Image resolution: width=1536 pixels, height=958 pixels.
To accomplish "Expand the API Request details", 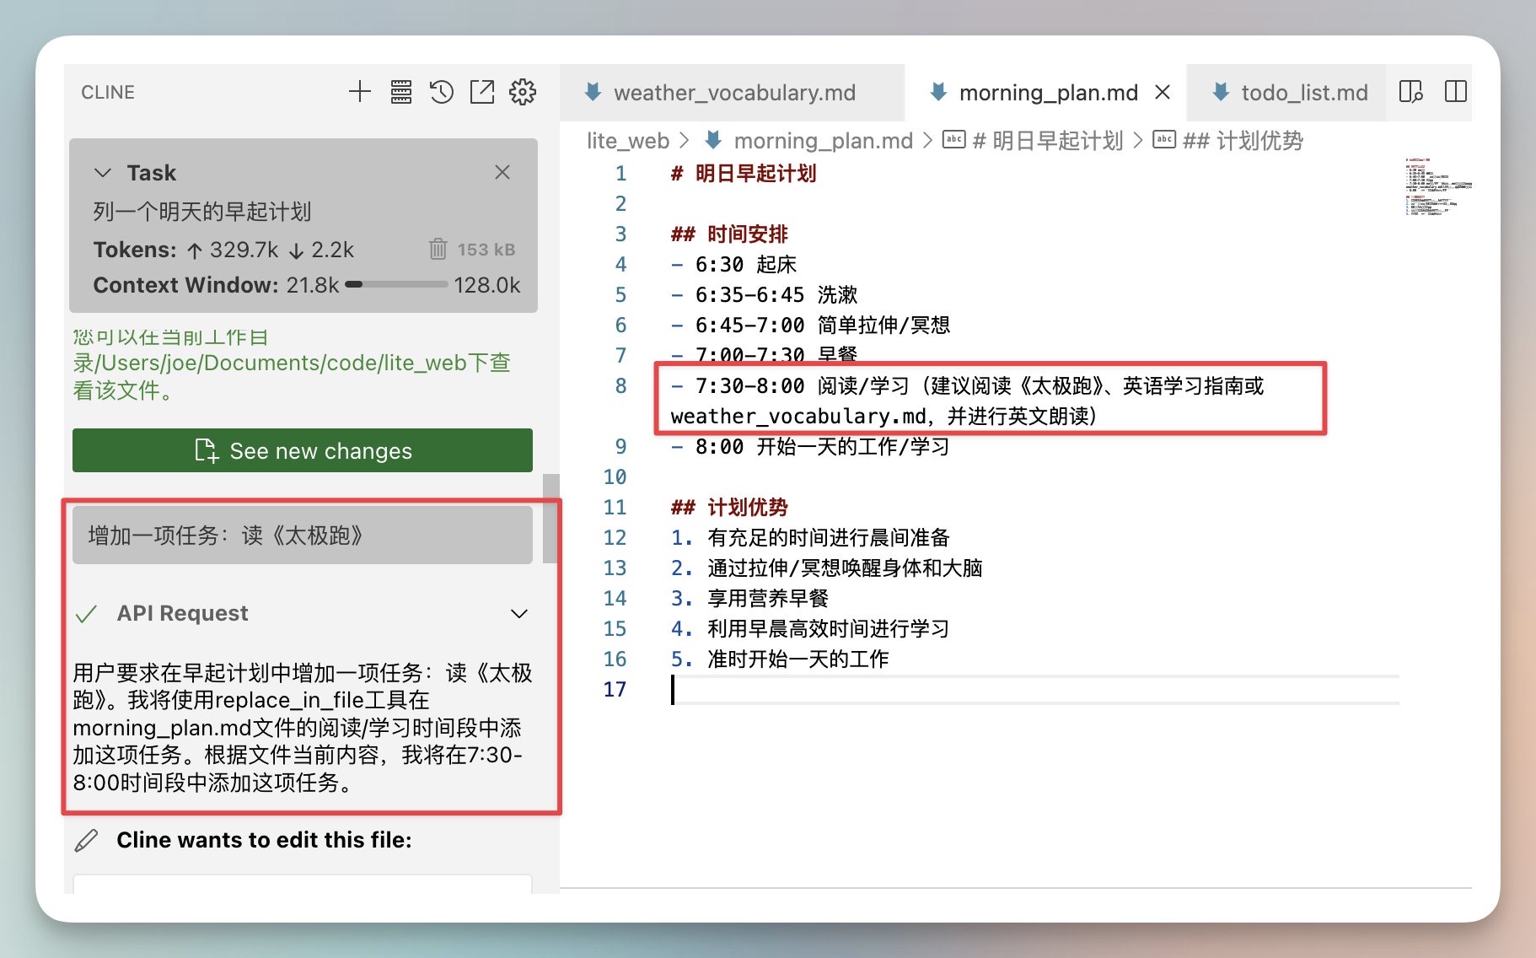I will (x=519, y=613).
